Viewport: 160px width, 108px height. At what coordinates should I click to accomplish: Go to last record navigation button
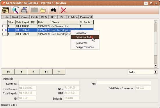46,72
